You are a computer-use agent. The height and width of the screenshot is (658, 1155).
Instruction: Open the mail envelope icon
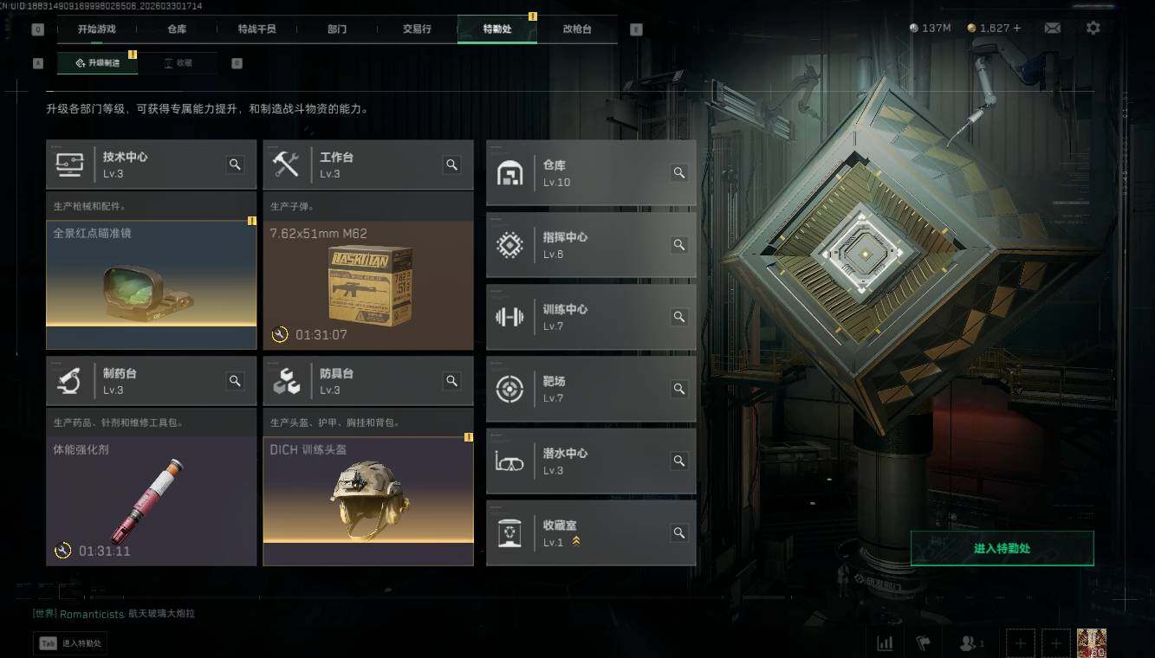tap(1052, 28)
